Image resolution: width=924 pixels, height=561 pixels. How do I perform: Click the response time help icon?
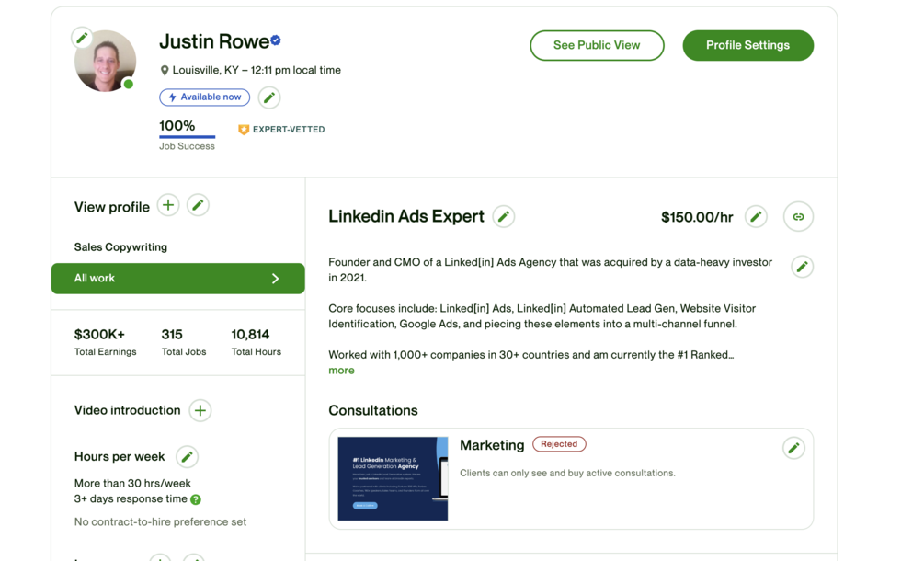tap(196, 499)
